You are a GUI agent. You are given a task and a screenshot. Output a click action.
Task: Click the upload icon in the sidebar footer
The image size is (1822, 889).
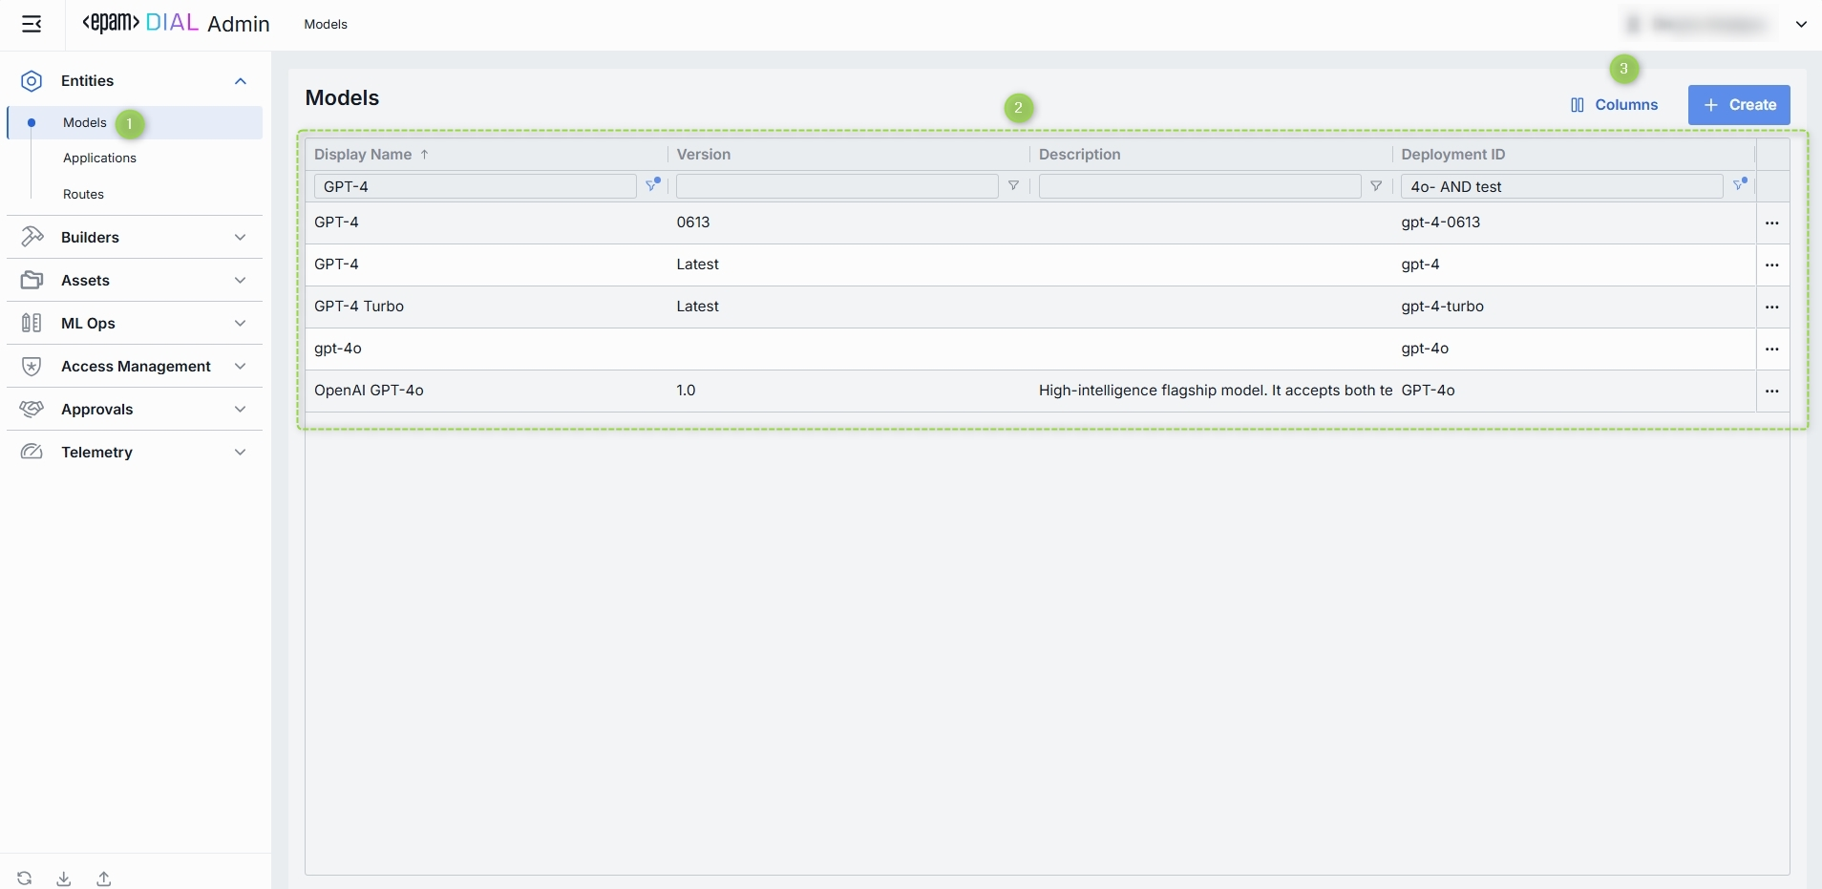coord(104,878)
